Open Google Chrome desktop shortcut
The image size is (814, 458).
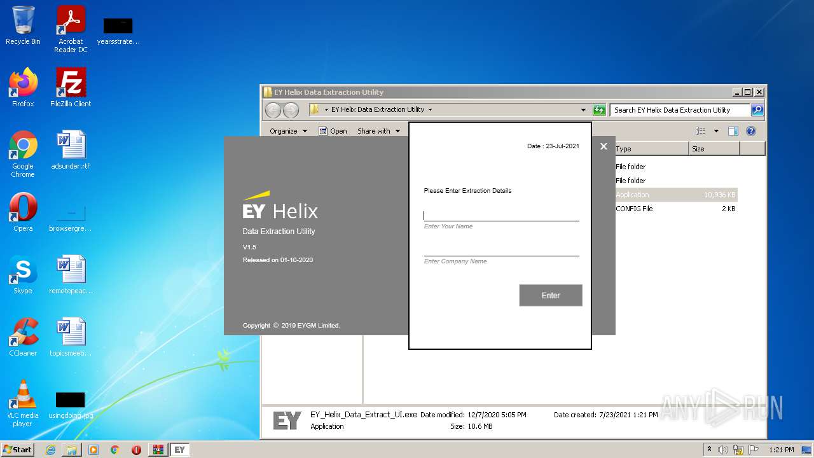pyautogui.click(x=23, y=154)
